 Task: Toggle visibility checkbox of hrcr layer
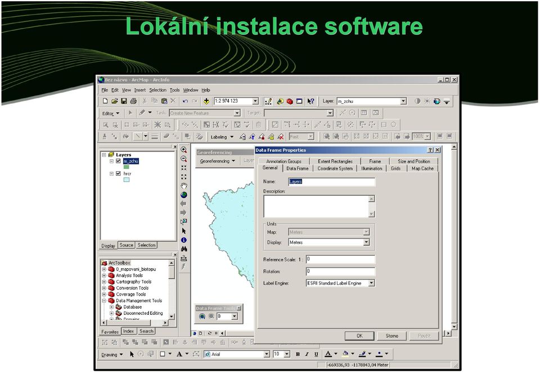(118, 173)
